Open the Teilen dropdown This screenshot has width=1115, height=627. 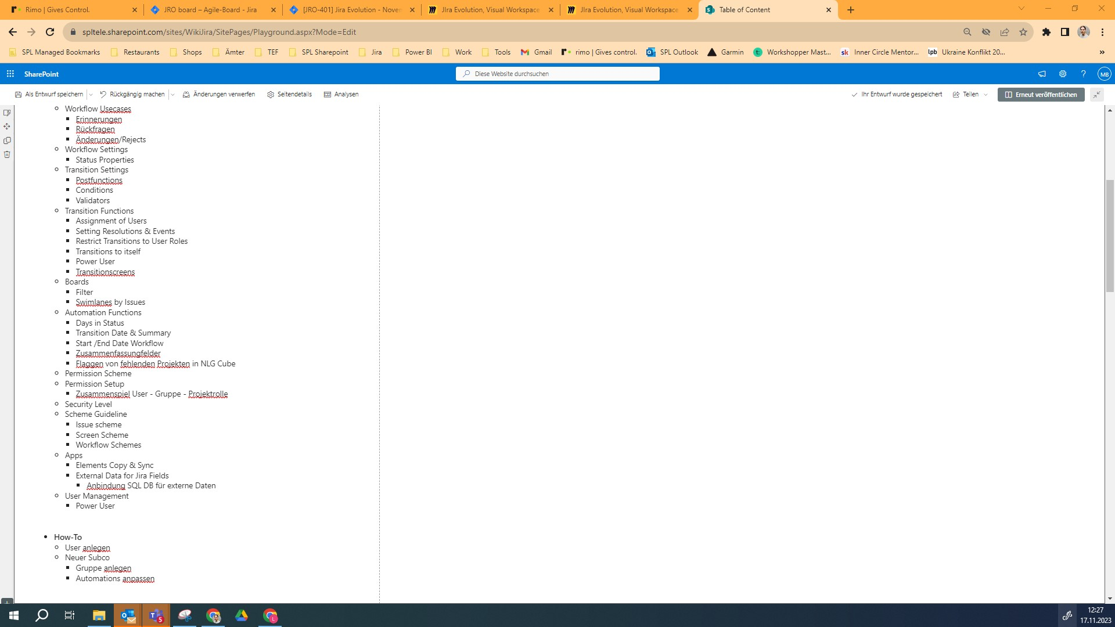coord(970,95)
